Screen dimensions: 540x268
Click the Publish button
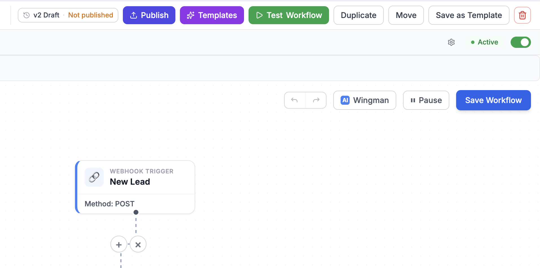coord(149,15)
